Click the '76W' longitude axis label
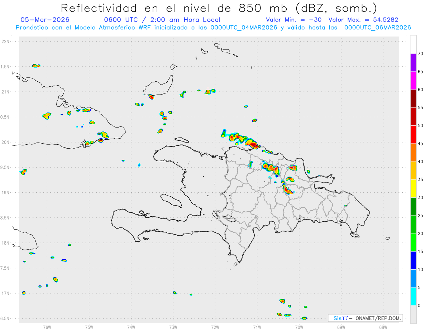The width and height of the screenshot is (430, 332). pyautogui.click(x=47, y=327)
